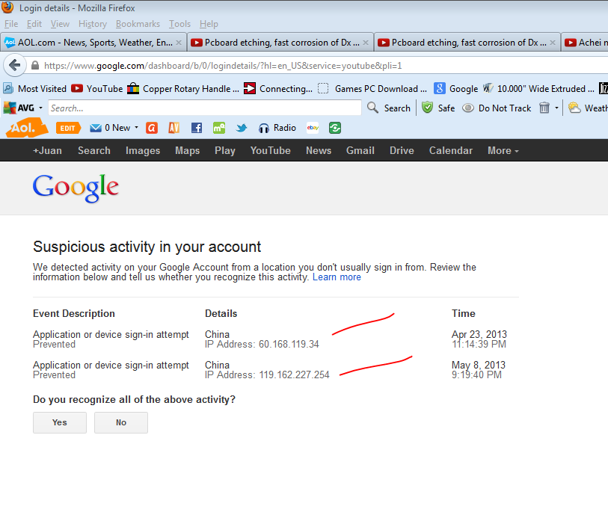Select IP Address 60.168.119.34 text
The image size is (608, 521).
[x=262, y=345]
